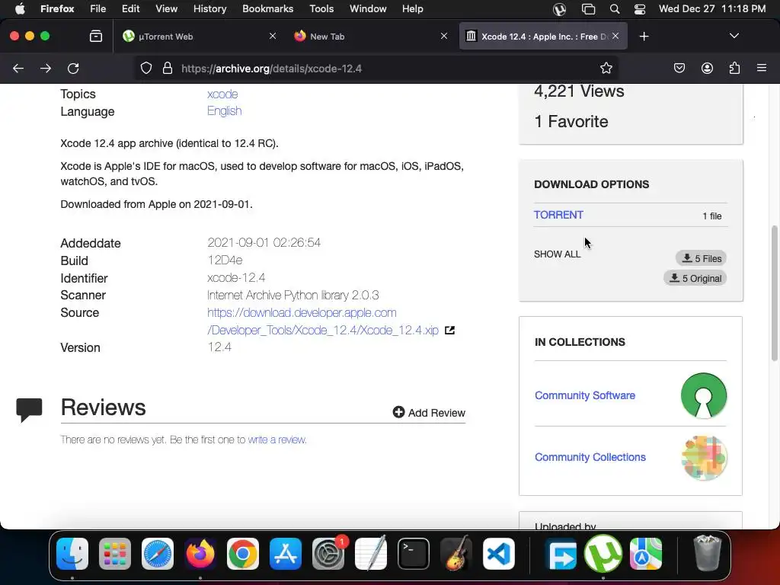Viewport: 780px width, 585px height.
Task: Save page to Pocket
Action: [679, 68]
